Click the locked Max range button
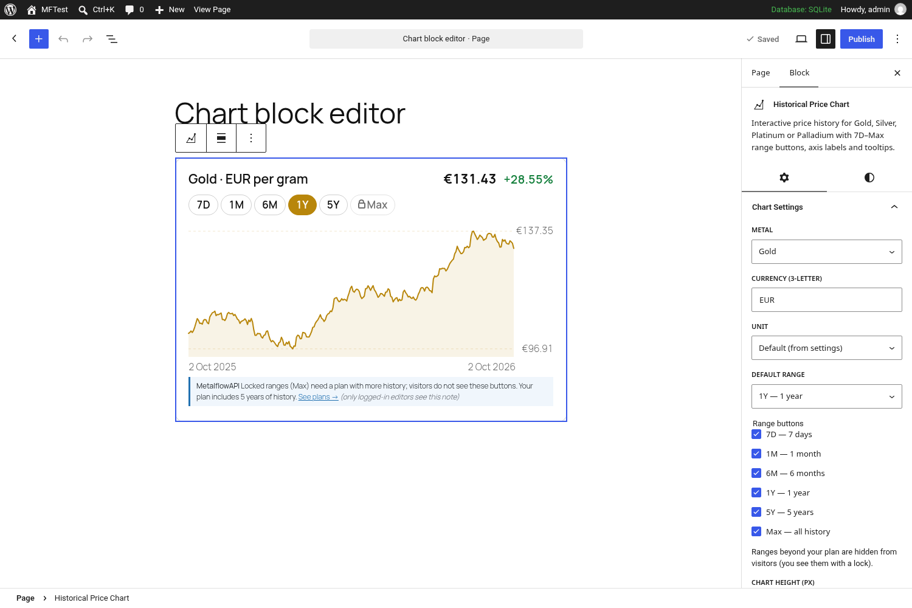 tap(373, 205)
